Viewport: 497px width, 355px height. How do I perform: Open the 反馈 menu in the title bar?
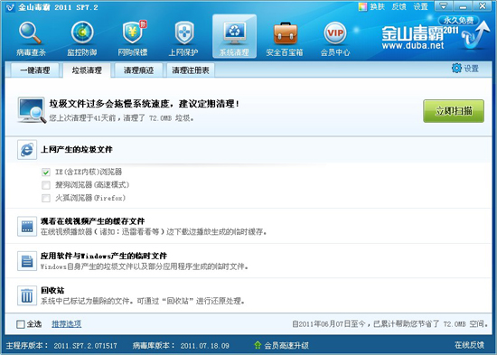point(399,6)
